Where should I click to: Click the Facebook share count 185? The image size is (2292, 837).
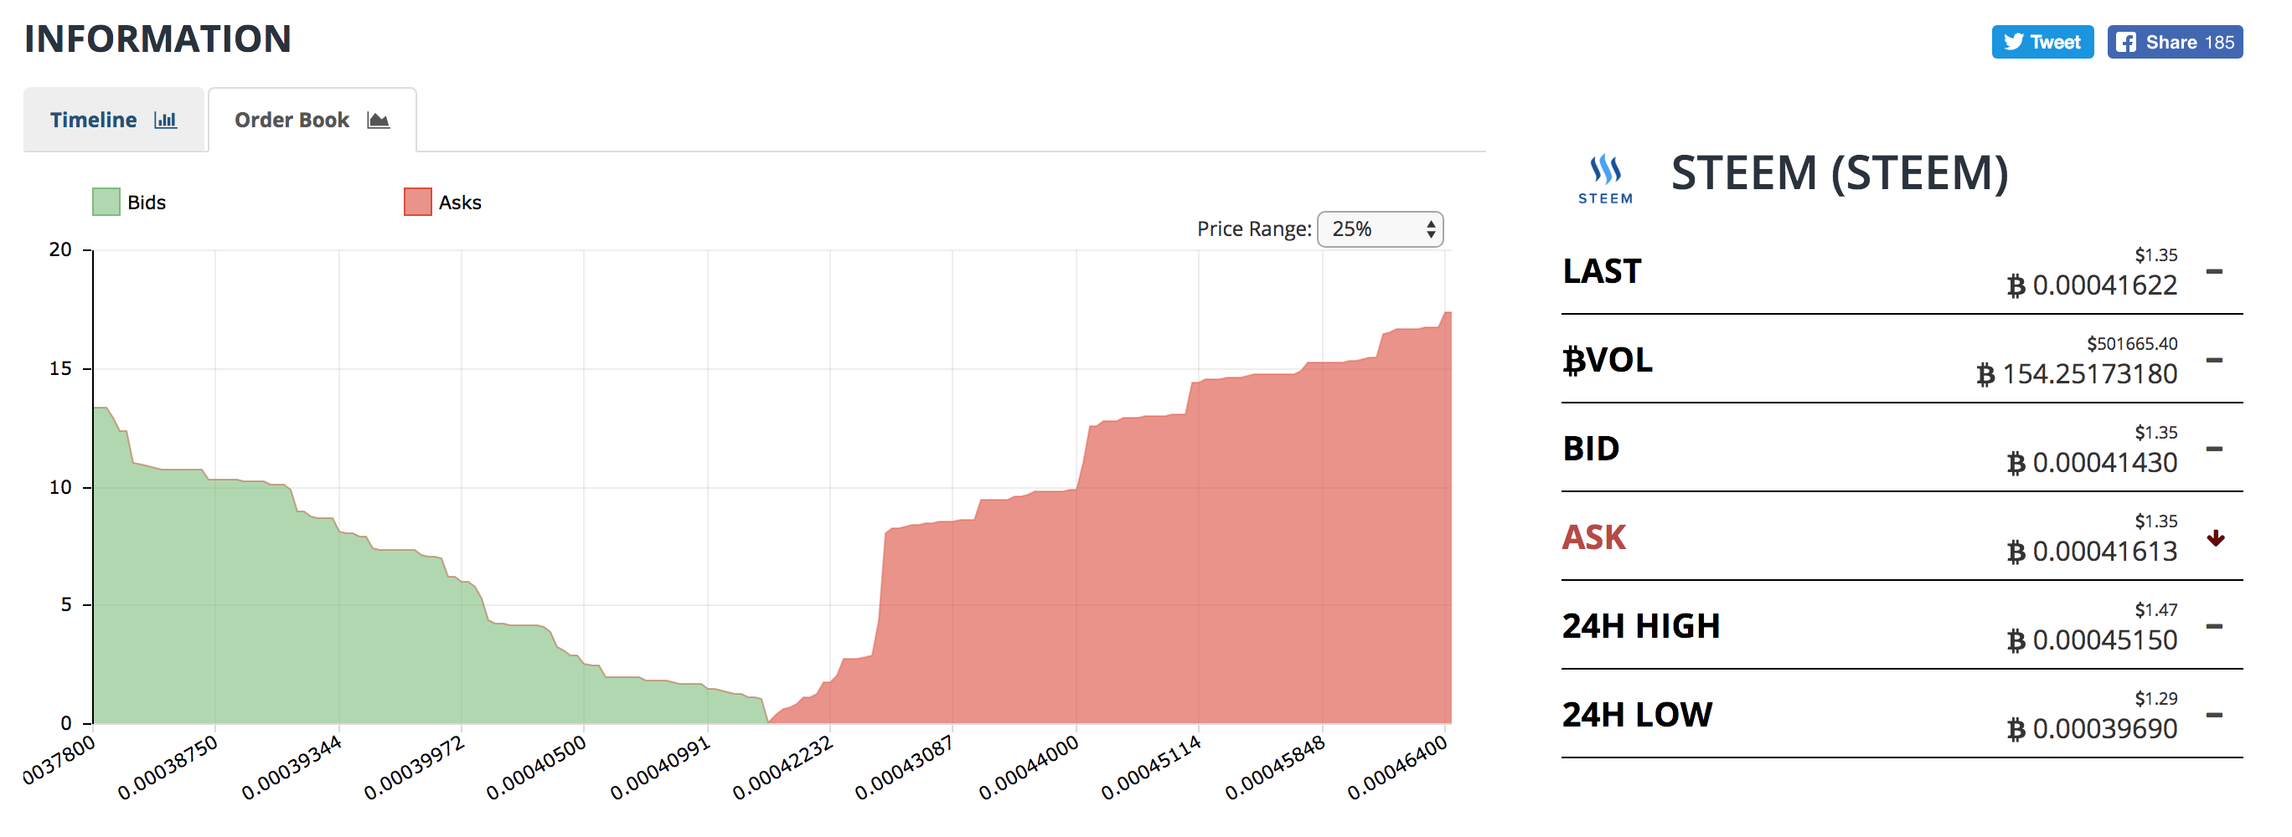tap(2219, 43)
